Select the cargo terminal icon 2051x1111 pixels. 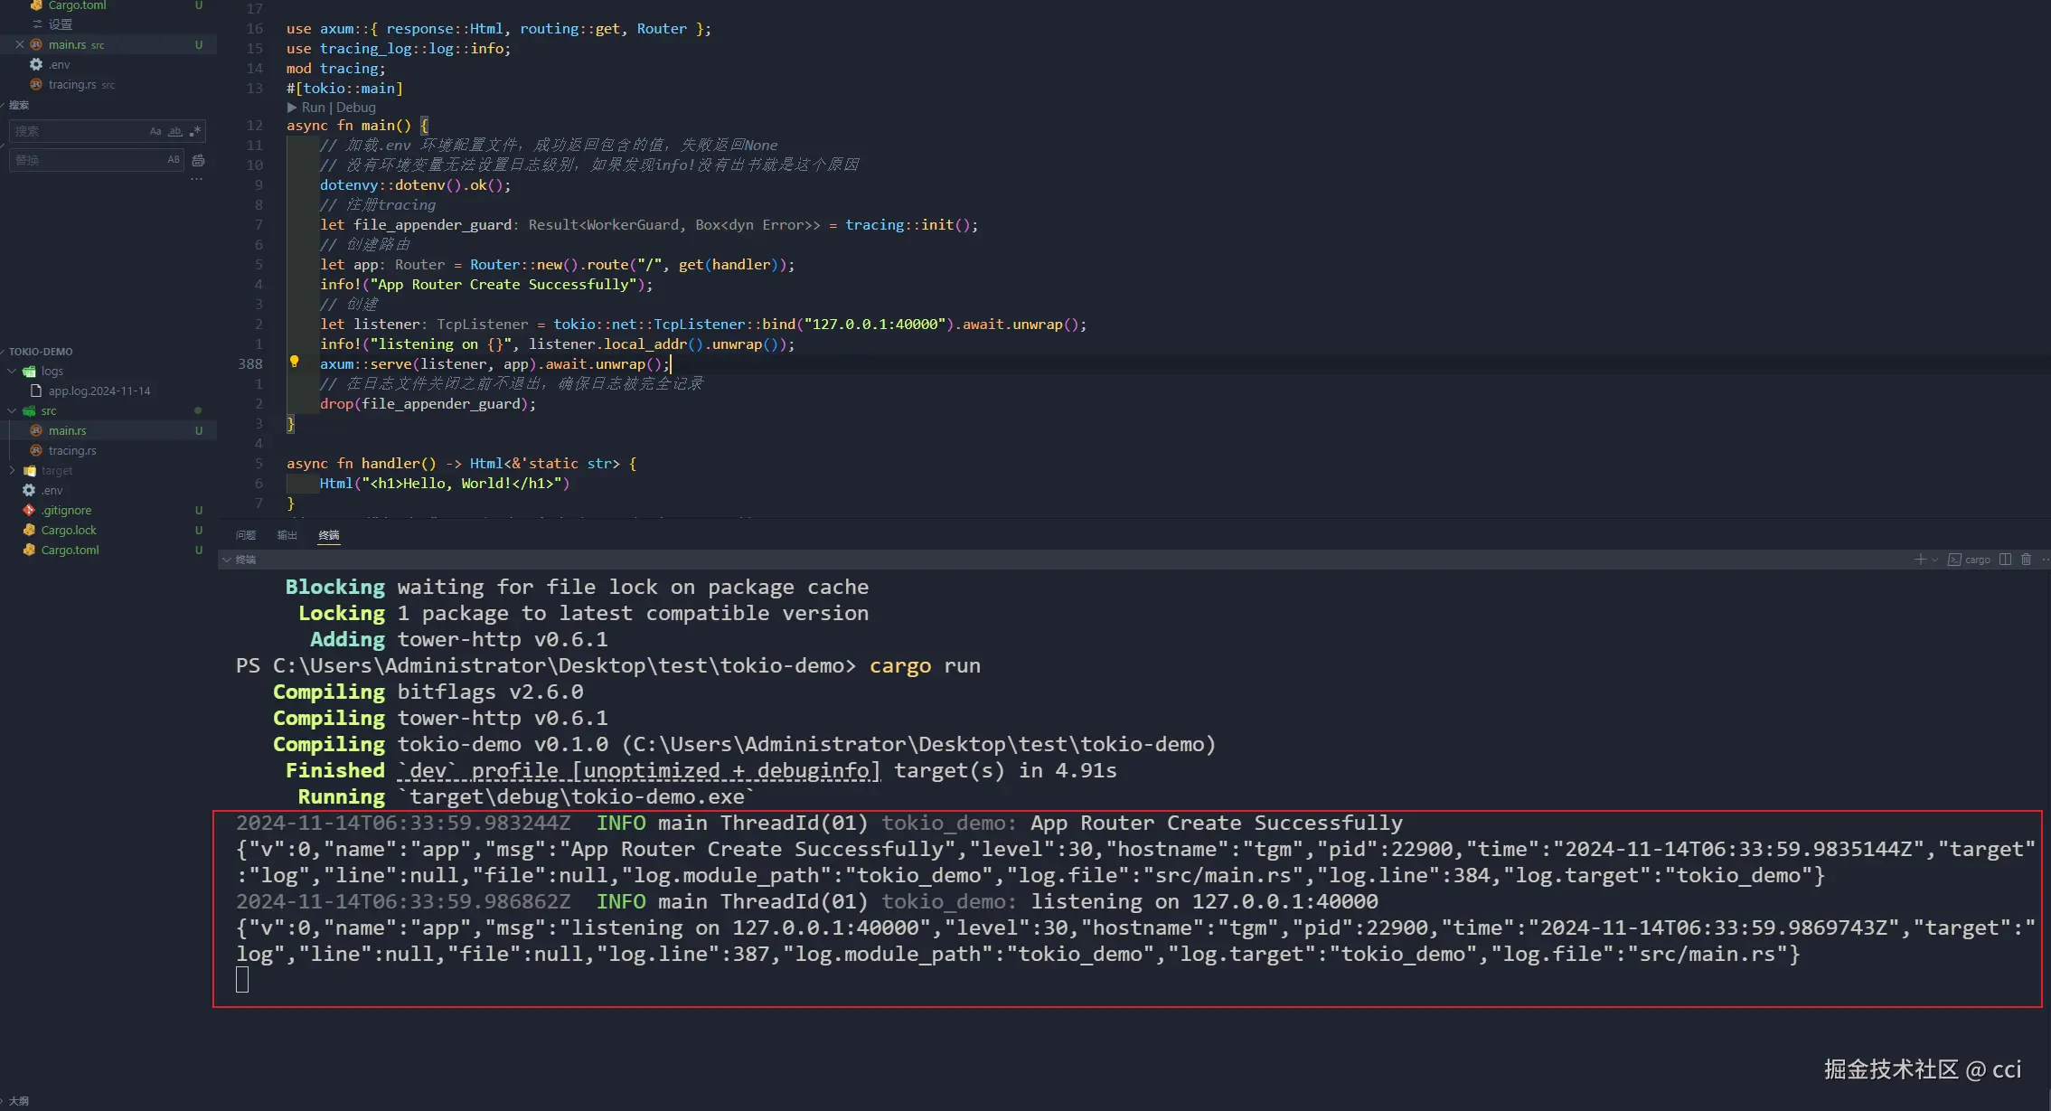pyautogui.click(x=1954, y=560)
